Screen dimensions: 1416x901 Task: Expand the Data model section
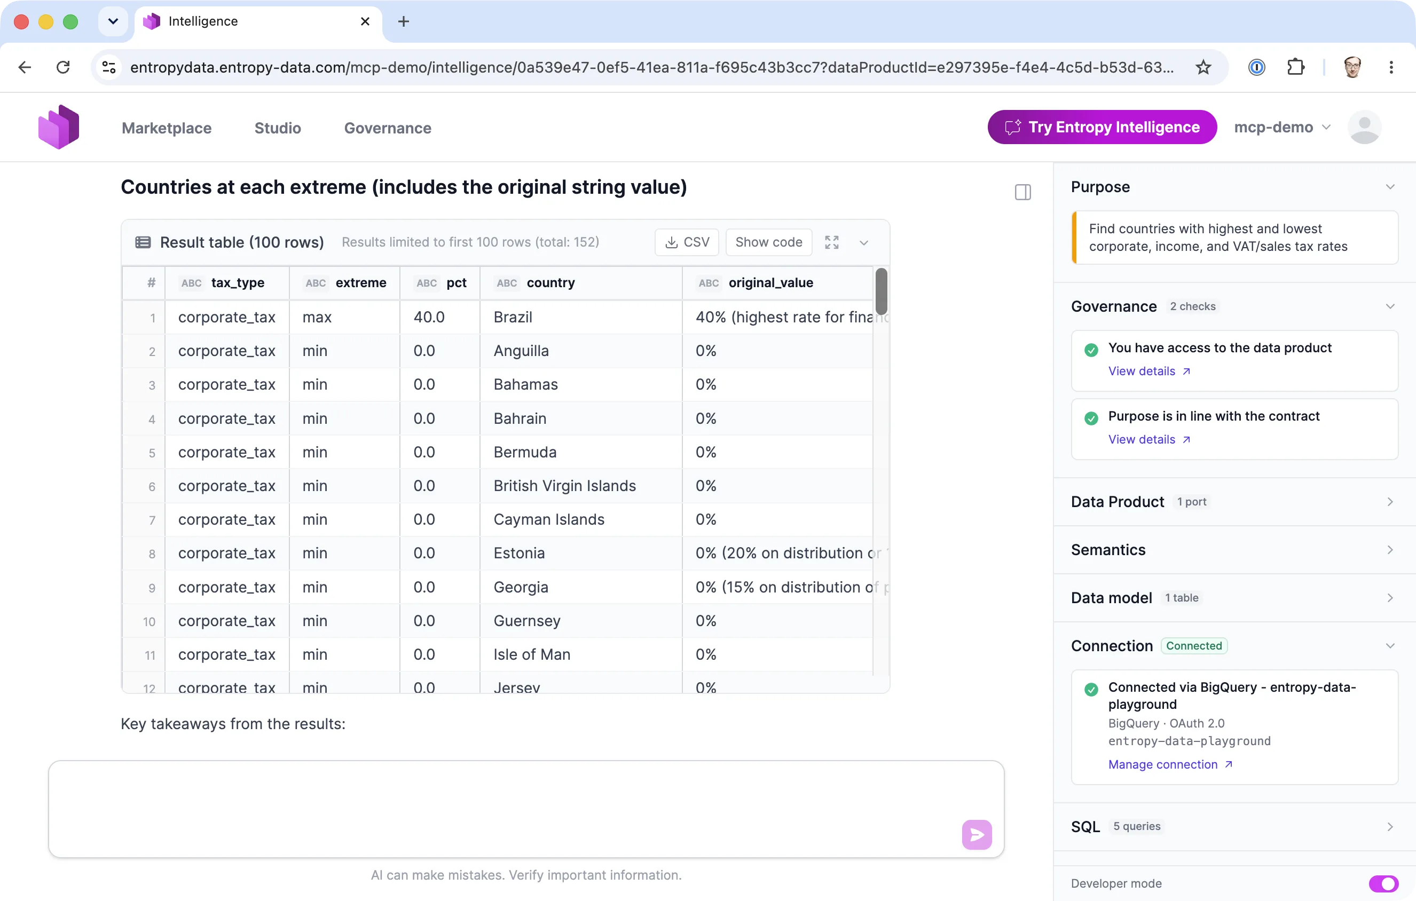1389,598
